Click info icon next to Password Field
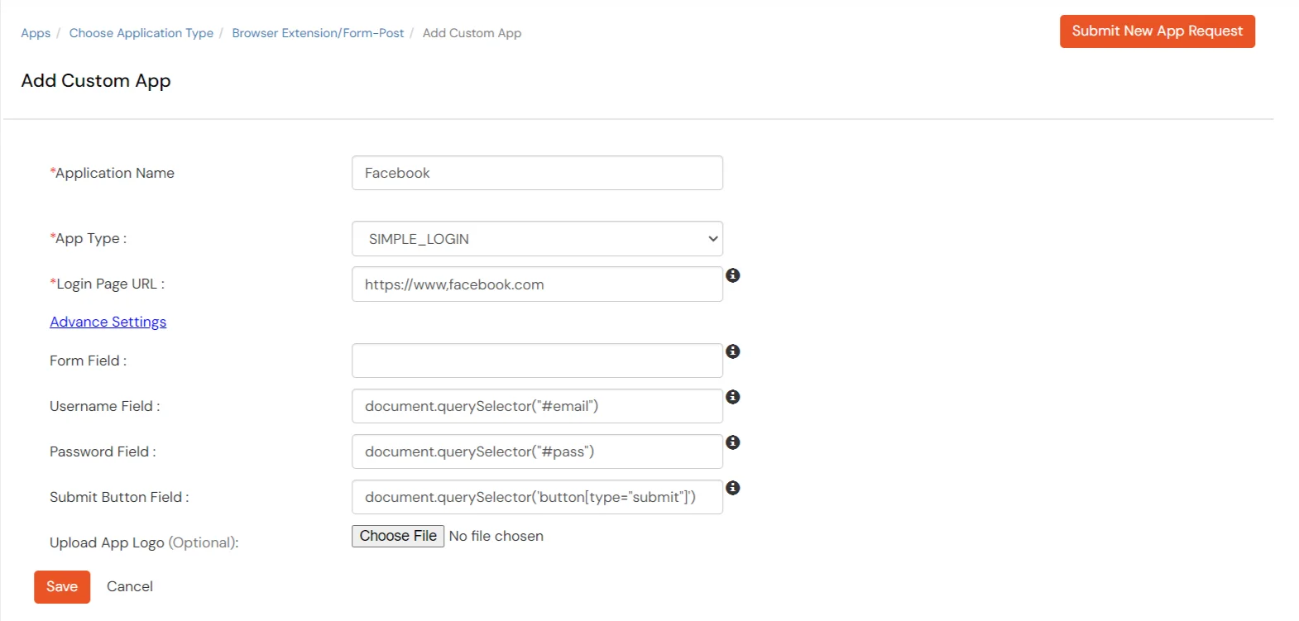The image size is (1299, 621). pos(732,442)
